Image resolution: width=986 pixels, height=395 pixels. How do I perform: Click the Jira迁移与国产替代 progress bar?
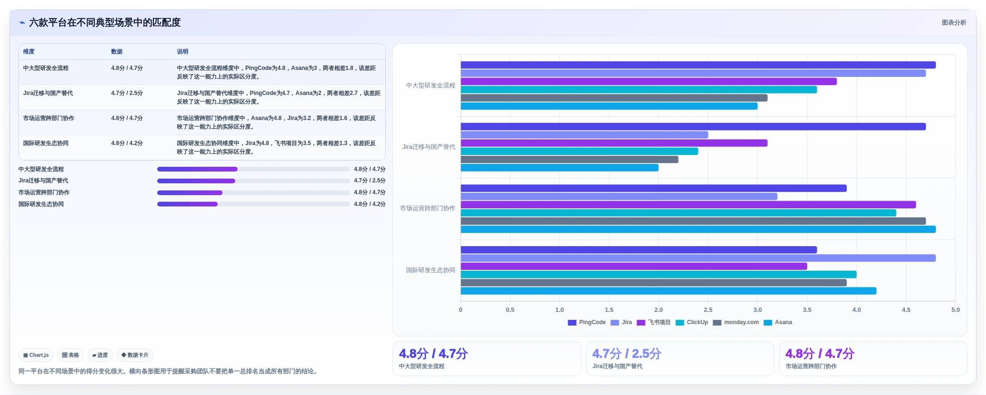click(x=253, y=181)
